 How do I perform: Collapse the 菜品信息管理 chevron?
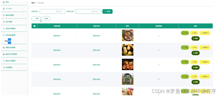(x=24, y=35)
